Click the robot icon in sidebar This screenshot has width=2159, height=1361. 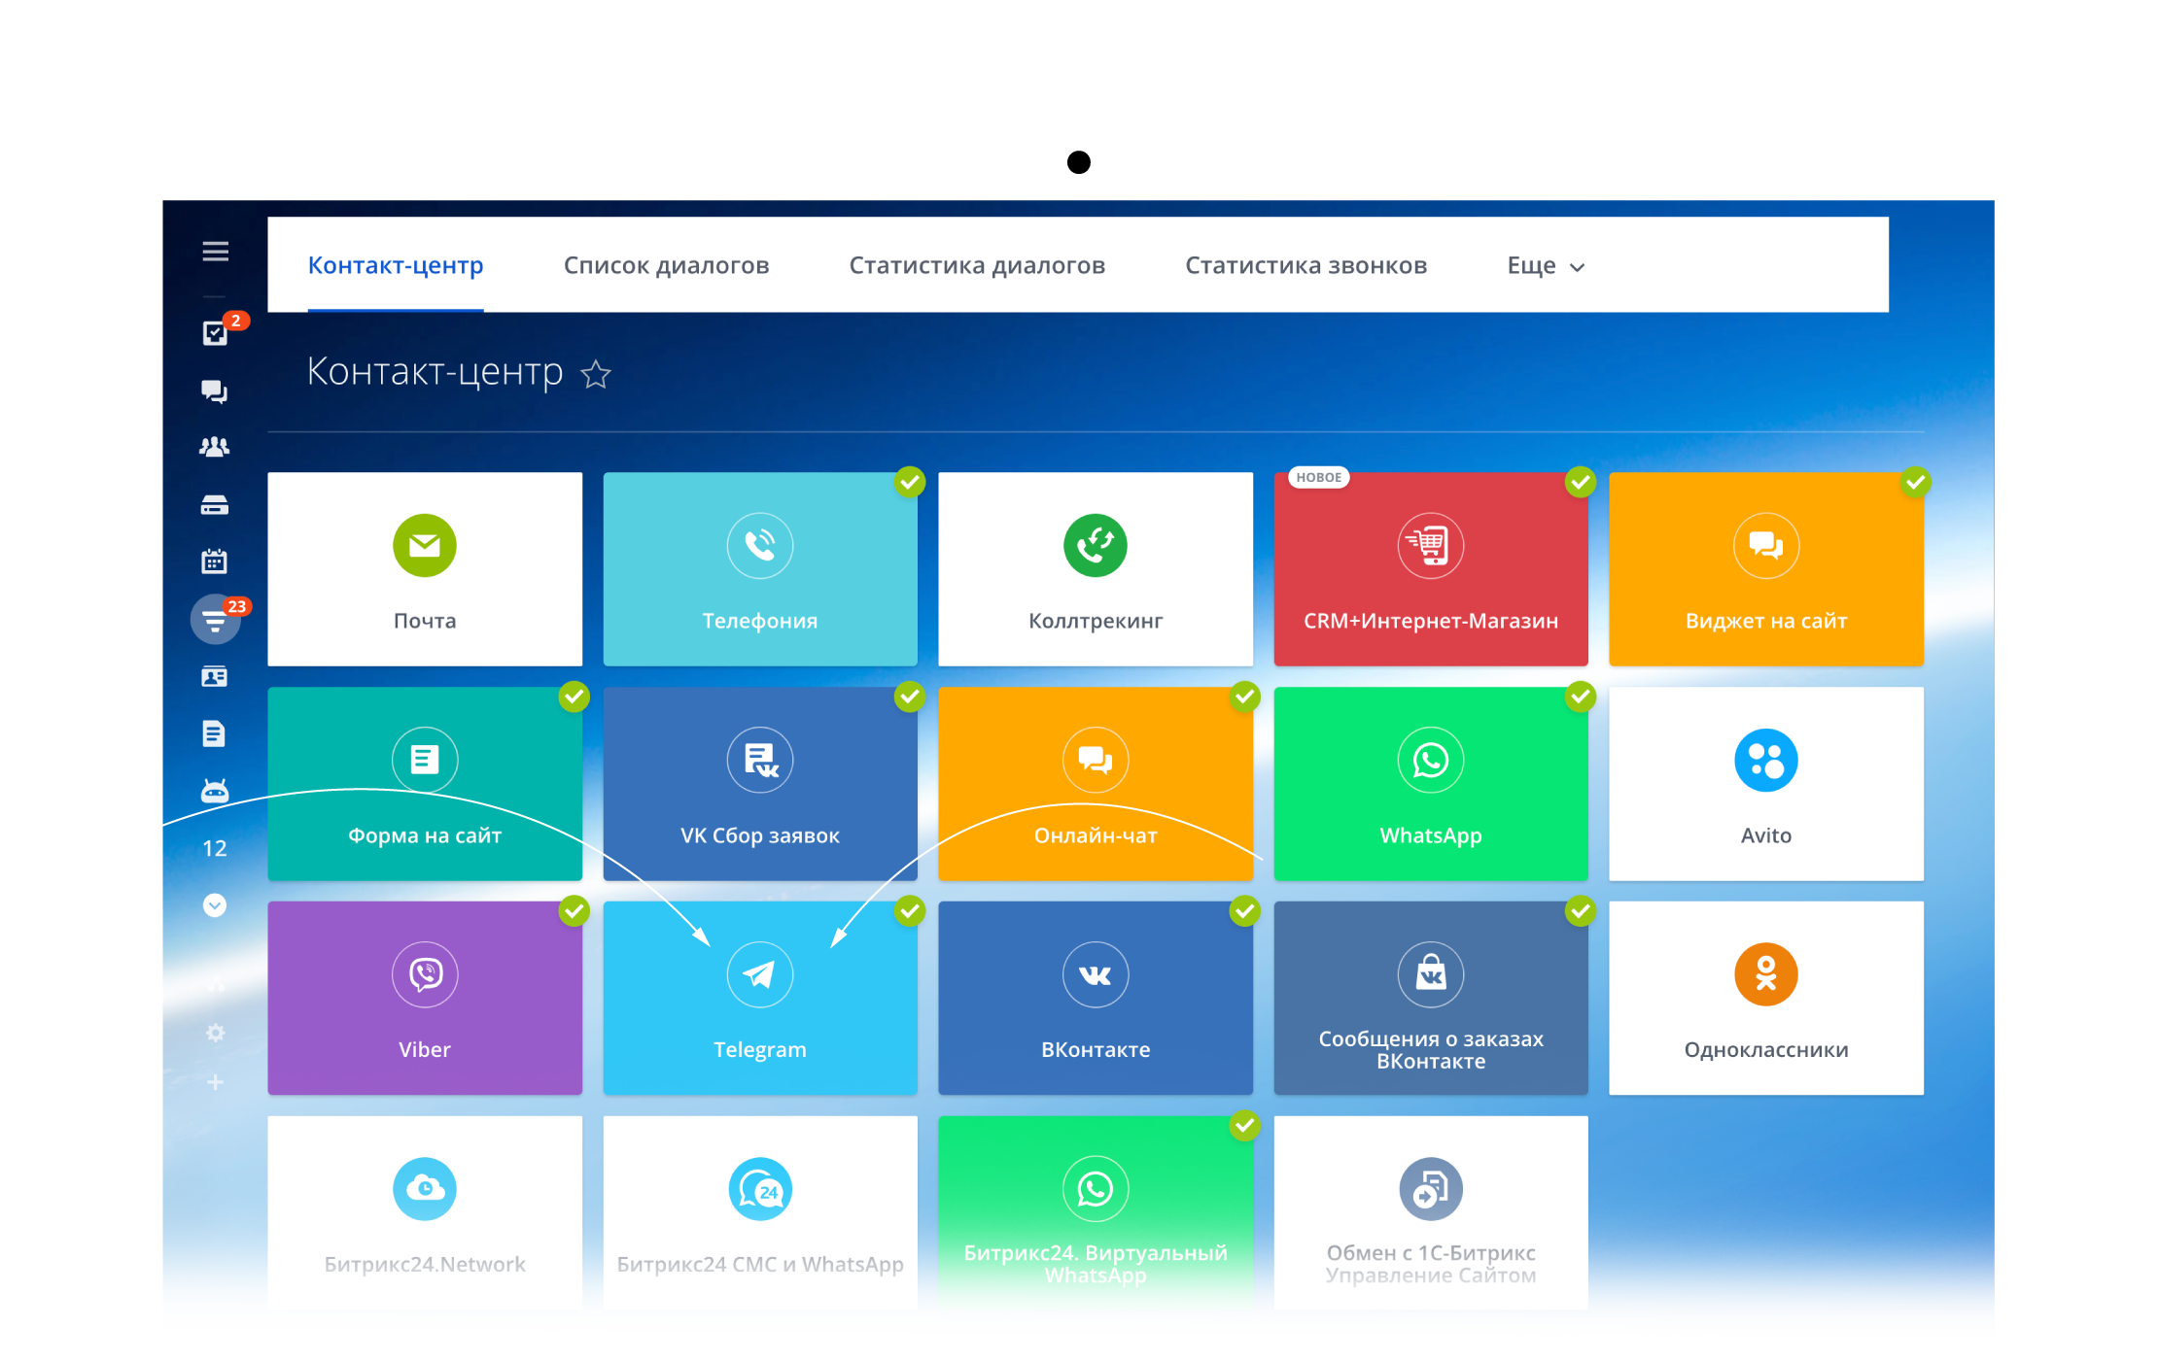(215, 791)
